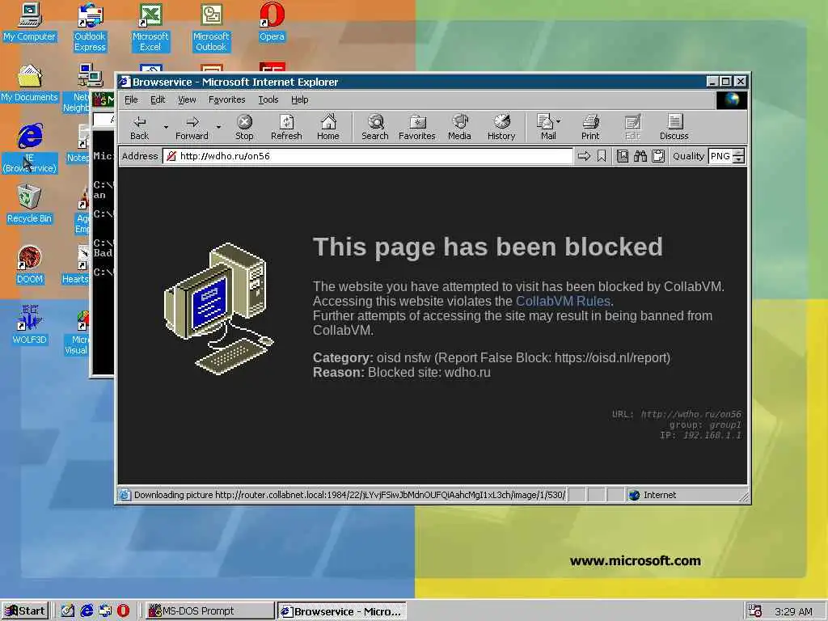828x621 pixels.
Task: Open the Search pane
Action: tap(375, 127)
